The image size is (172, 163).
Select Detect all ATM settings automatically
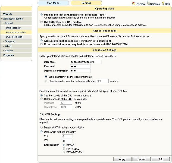pyautogui.click(x=42, y=127)
